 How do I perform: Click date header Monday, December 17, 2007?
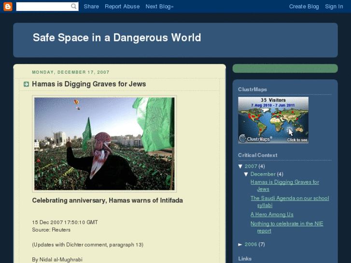[71, 72]
